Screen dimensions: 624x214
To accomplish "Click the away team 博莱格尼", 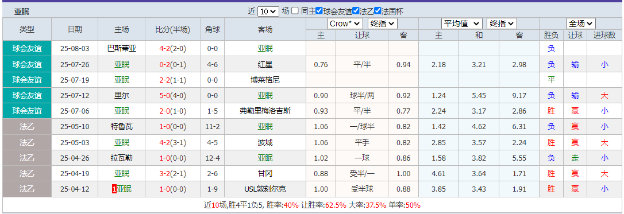I will click(x=265, y=80).
